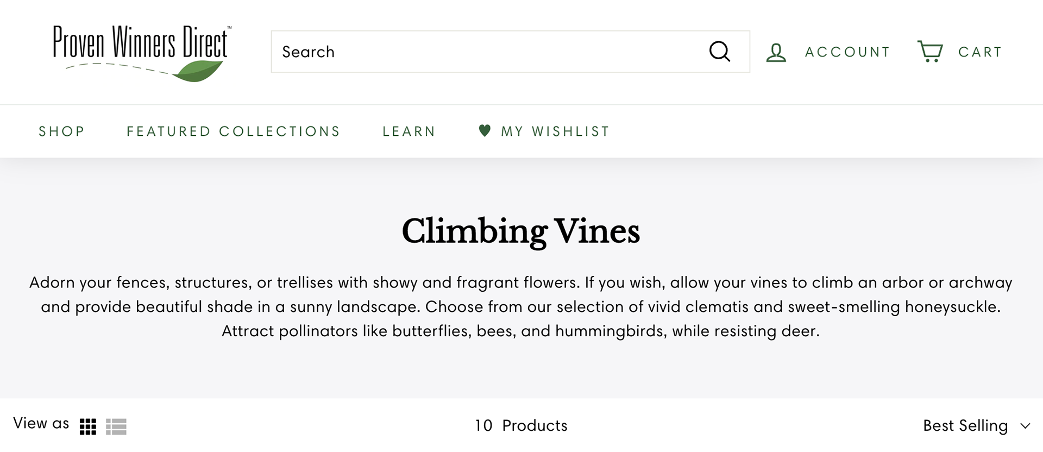Click the account person icon
The image size is (1043, 452).
point(776,52)
